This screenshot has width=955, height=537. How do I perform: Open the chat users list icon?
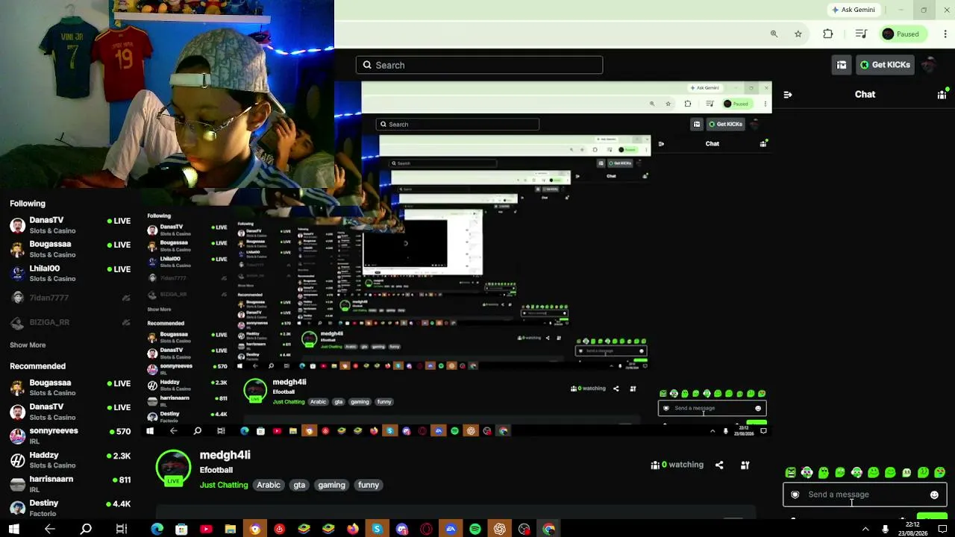pos(942,95)
